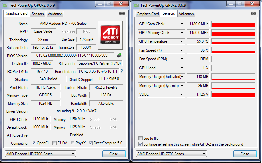
Task: Click the ATI CrossFire field showing Disabled
Action: coord(77,135)
